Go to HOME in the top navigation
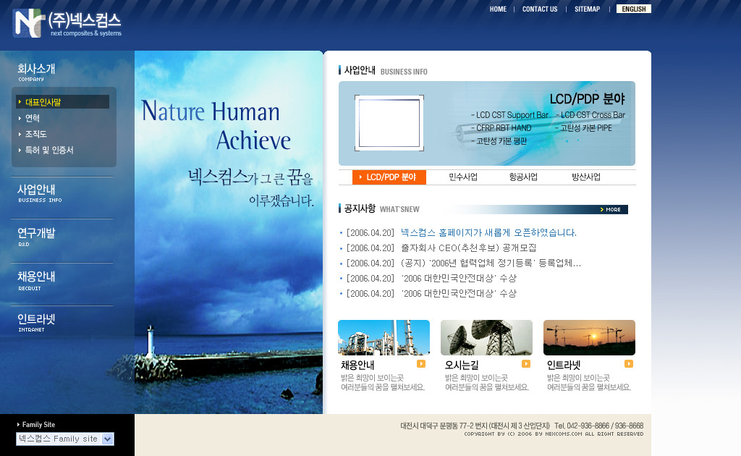 click(x=498, y=9)
